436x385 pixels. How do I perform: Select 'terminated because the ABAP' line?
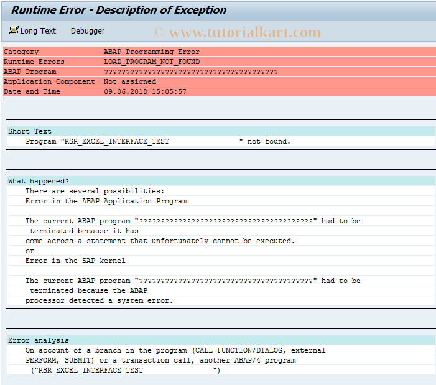click(89, 290)
